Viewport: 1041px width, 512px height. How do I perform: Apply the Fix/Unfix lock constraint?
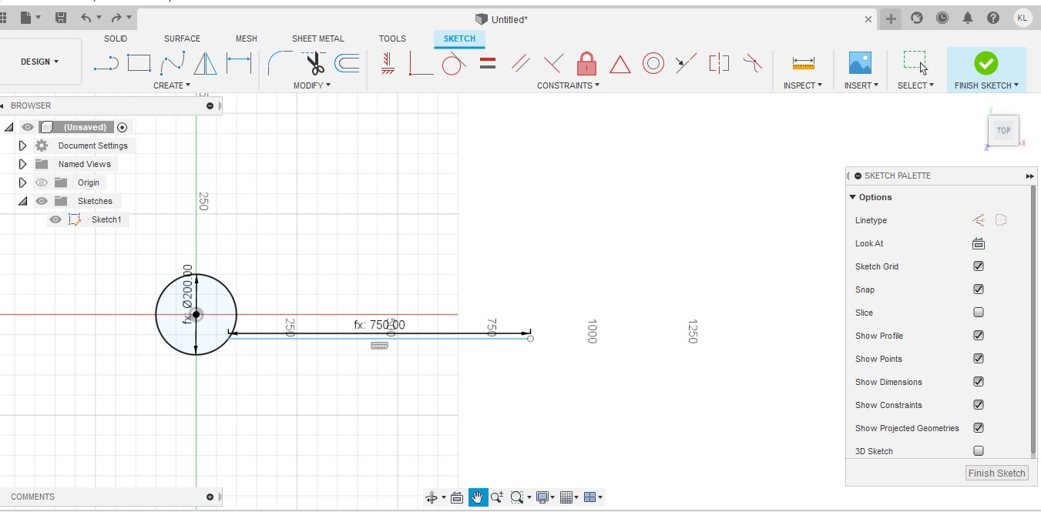click(586, 63)
